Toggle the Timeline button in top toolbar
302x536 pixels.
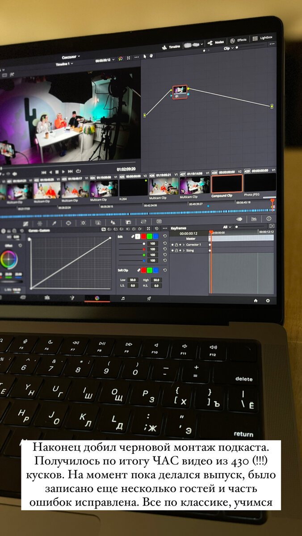(171, 46)
